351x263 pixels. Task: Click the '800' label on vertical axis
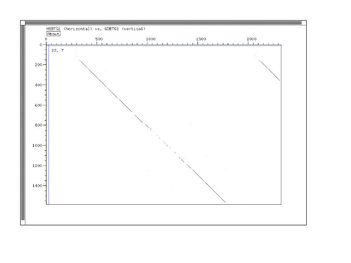coord(39,125)
